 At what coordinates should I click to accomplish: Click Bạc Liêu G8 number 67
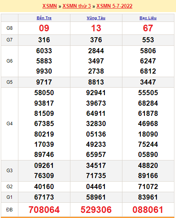(x=148, y=28)
